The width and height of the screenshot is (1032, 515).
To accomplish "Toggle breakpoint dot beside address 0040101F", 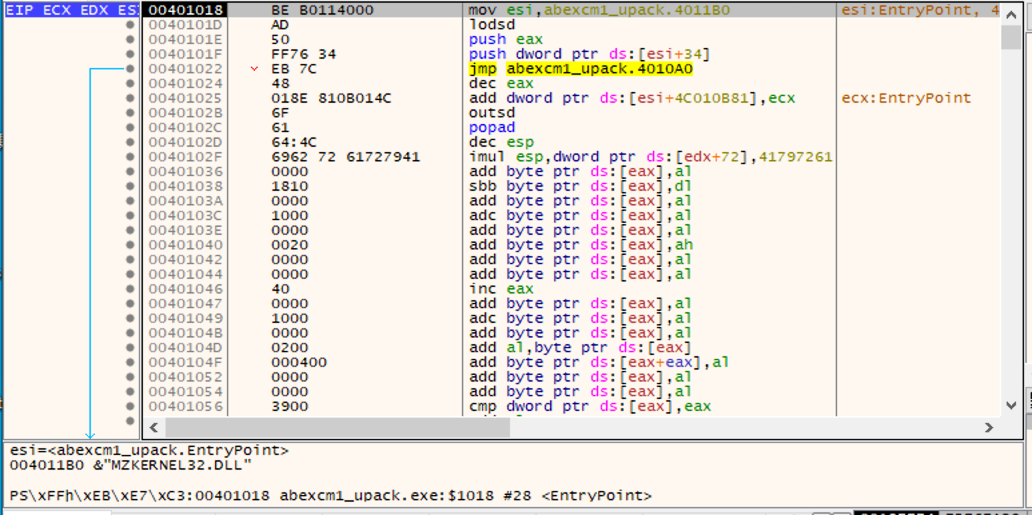I will point(130,54).
